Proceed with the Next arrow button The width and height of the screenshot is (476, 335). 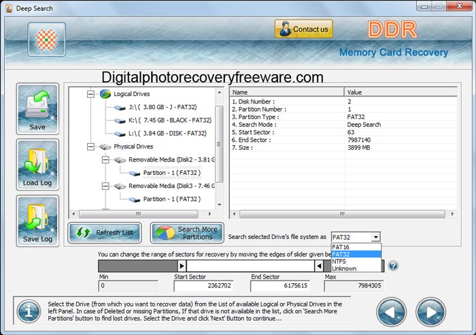(430, 312)
